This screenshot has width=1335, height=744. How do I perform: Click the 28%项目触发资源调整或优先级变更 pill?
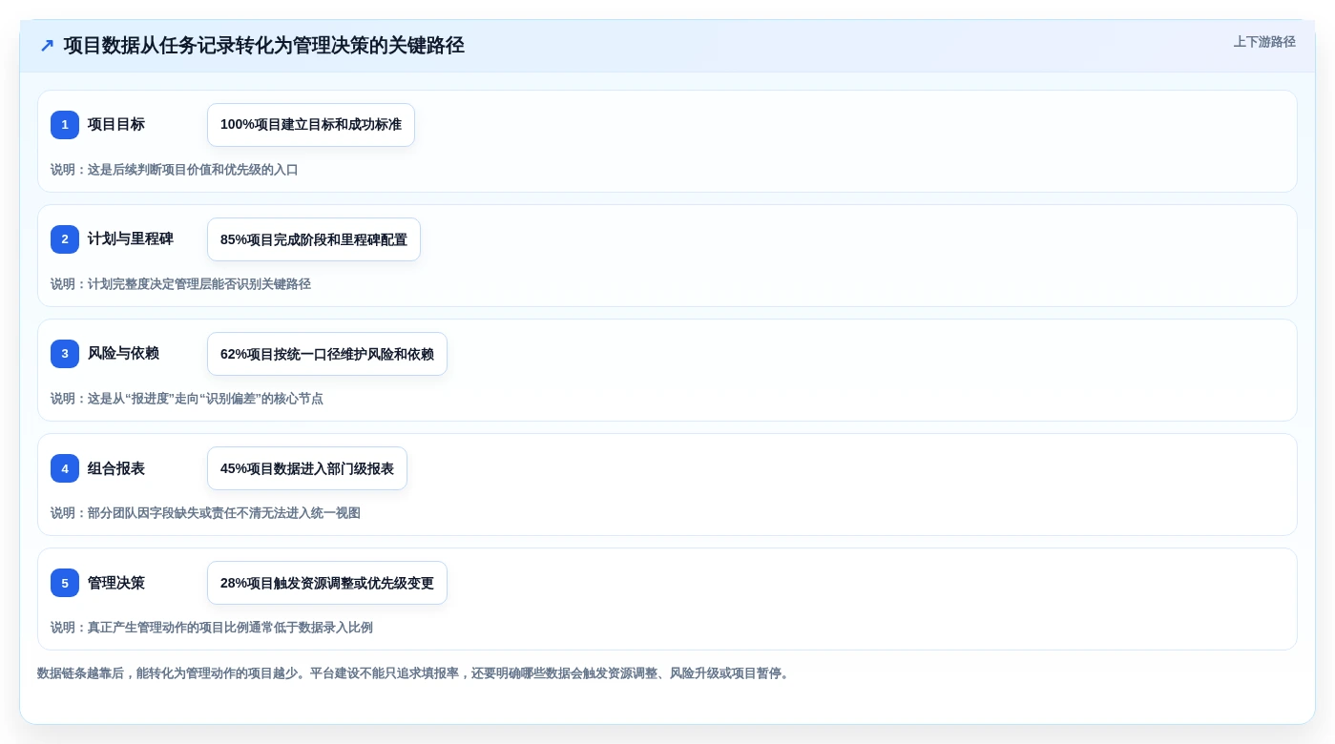(x=327, y=583)
